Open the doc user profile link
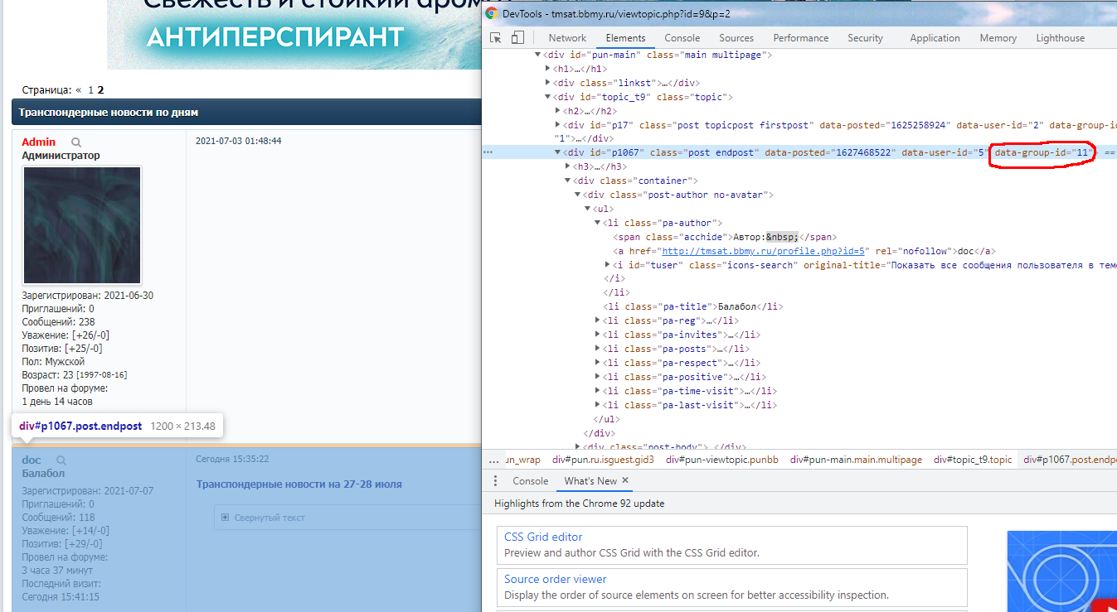This screenshot has width=1117, height=612. coord(32,460)
